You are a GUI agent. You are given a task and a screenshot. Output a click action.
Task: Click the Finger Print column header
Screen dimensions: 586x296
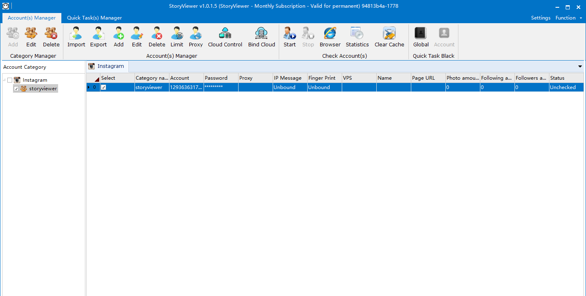click(x=324, y=78)
